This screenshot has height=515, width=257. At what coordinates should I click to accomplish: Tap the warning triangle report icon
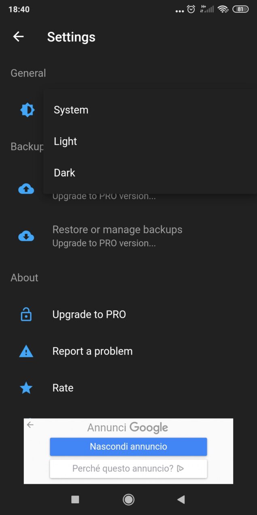[26, 351]
